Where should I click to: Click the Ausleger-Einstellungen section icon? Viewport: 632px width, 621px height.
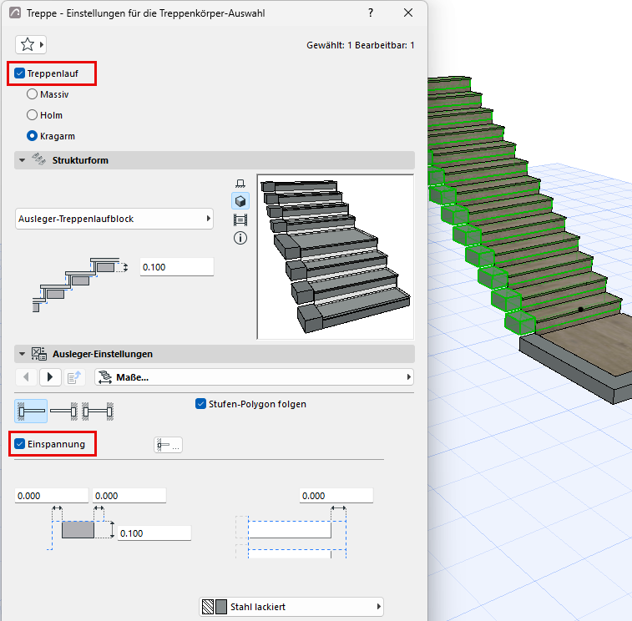coord(39,354)
